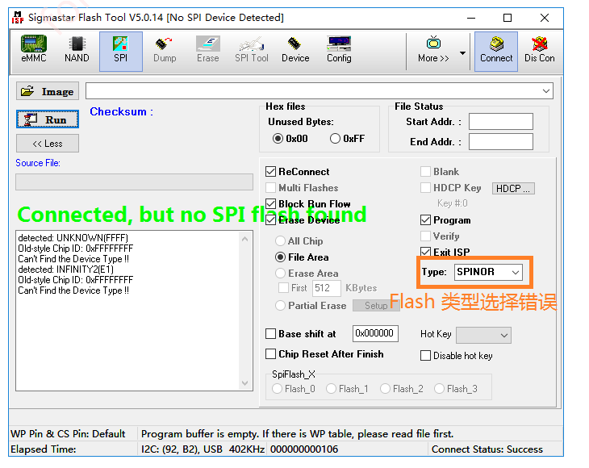Click 'WP Pin & CS Pin: Default' status
Screen dimensions: 589x468
[x=68, y=434]
